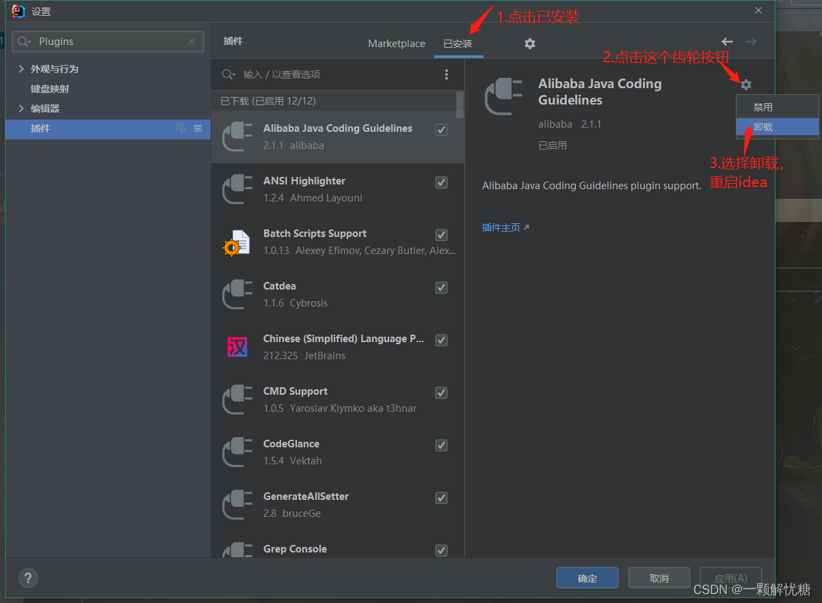Screen dimensions: 822x603
Task: Click the plugin list scrollbar thumb
Action: click(x=460, y=105)
